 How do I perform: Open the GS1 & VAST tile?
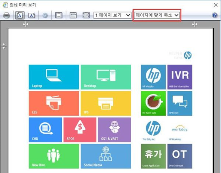tap(114, 130)
